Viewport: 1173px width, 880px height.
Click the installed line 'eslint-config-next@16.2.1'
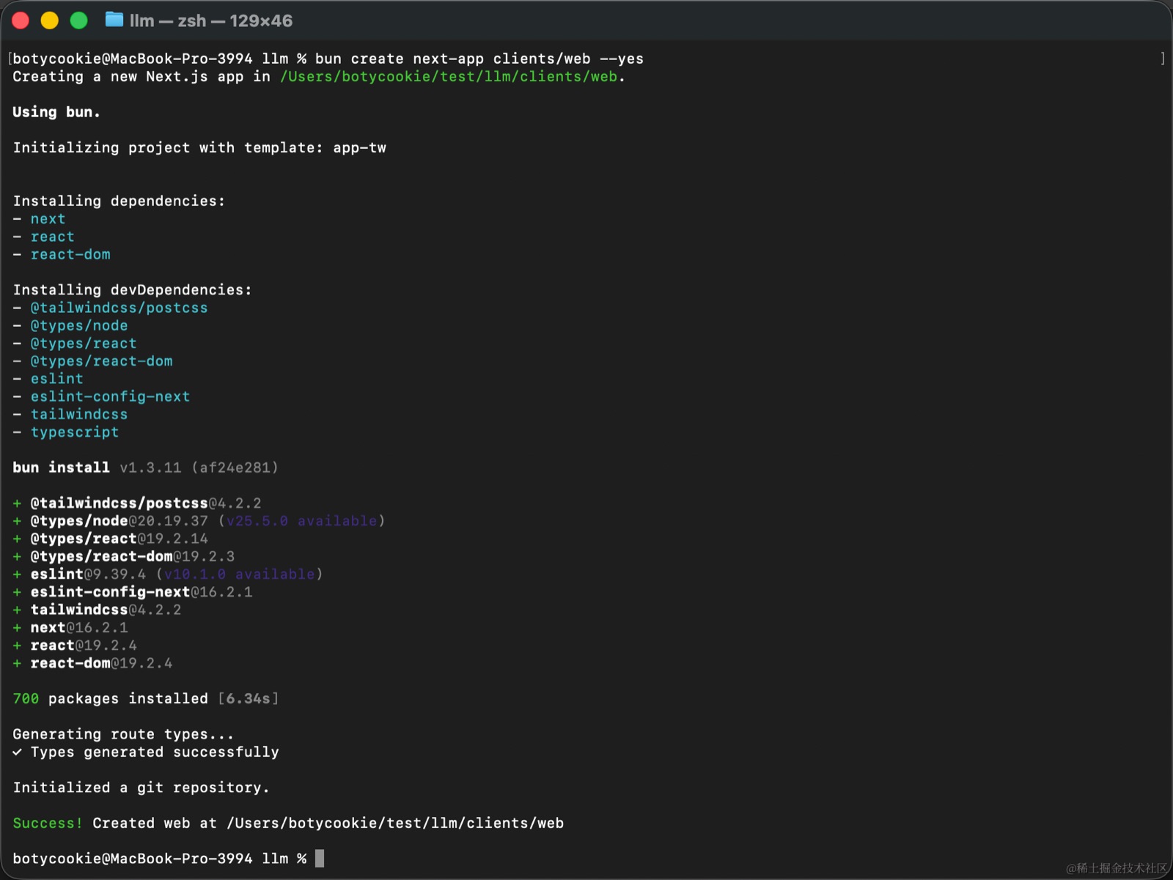[x=141, y=592]
